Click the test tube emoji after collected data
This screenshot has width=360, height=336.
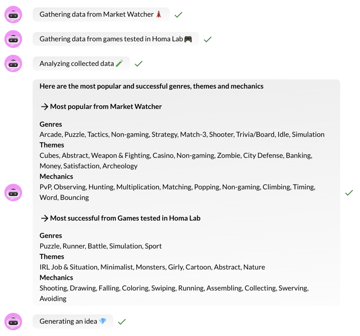[x=119, y=63]
